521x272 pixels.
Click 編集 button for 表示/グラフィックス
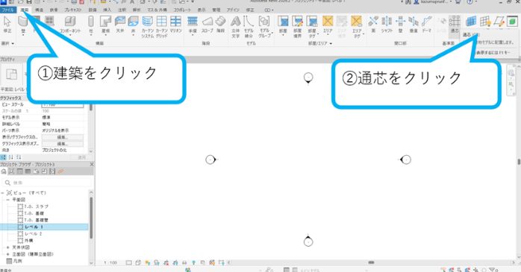click(x=63, y=137)
